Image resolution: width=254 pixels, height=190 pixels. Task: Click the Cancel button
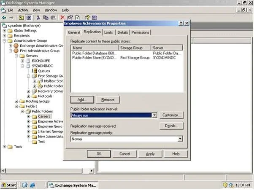pos(124,154)
